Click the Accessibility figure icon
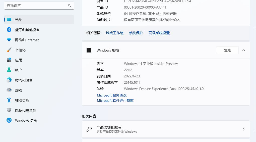Image resolution: width=256 pixels, height=142 pixels. [9, 100]
